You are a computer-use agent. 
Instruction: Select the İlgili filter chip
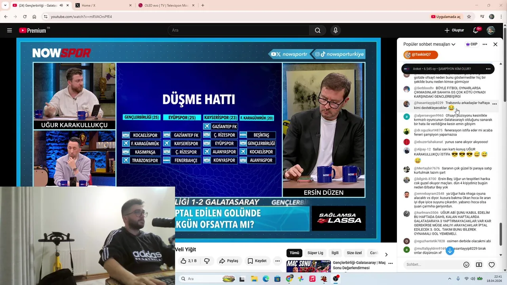coord(335,253)
